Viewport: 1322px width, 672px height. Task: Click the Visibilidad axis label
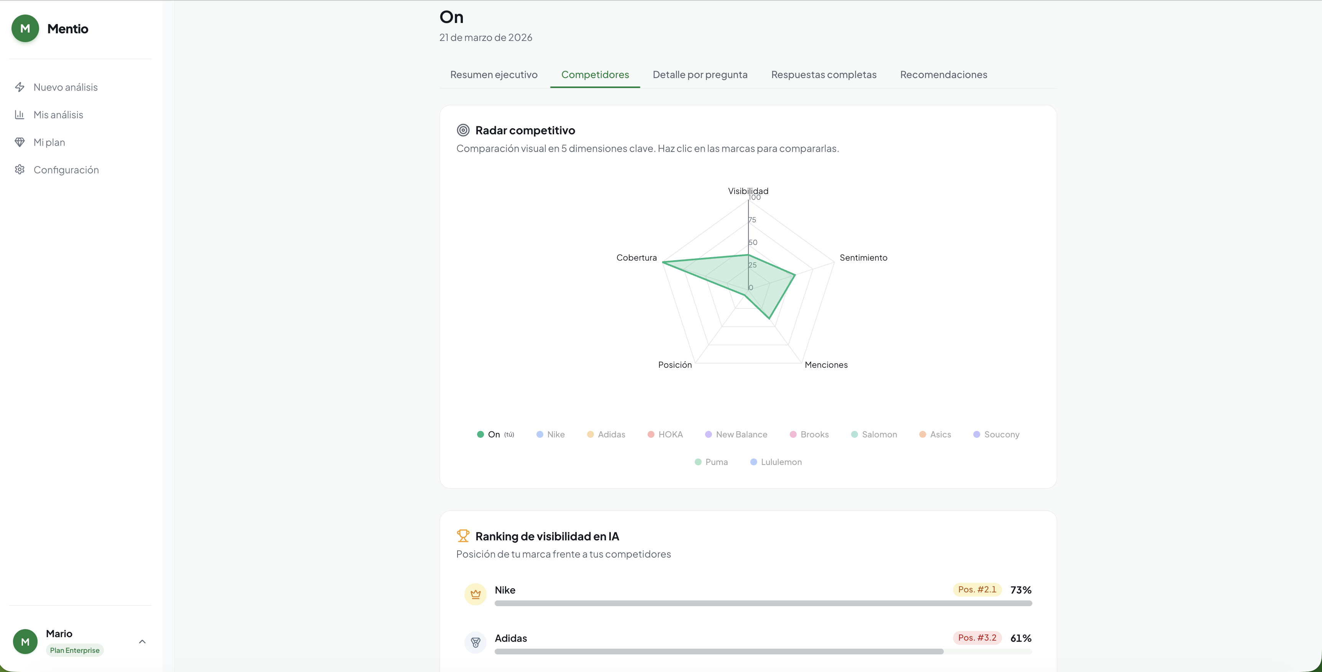pyautogui.click(x=748, y=191)
